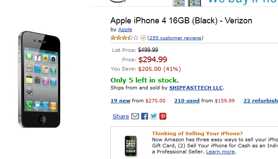The height and width of the screenshot is (159, 278).
Task: Click the top banner phone thumbnails
Action: click(187, 3)
